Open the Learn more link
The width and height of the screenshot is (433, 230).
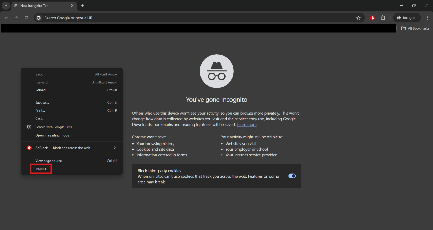[246, 125]
